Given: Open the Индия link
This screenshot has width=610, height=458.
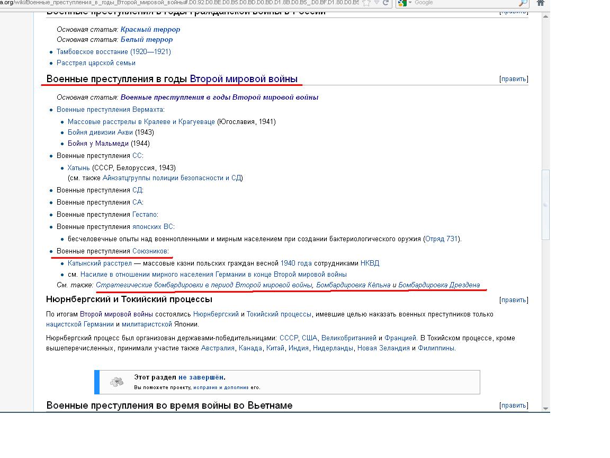Looking at the screenshot, I should [x=299, y=348].
